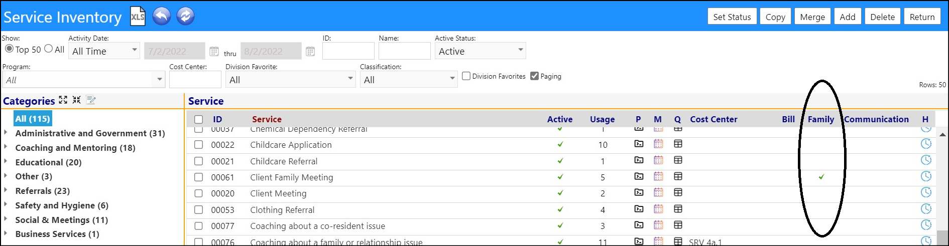Check the box for service 00022
This screenshot has width=949, height=246.
[199, 145]
